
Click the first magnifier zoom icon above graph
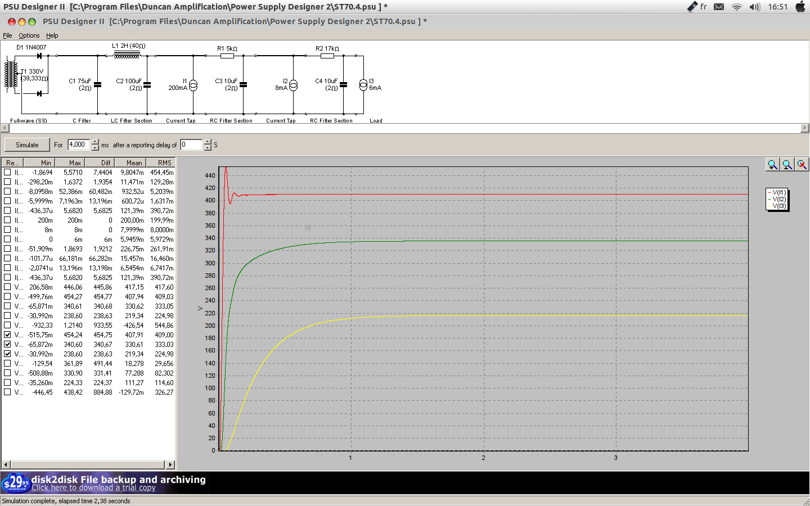[x=773, y=164]
